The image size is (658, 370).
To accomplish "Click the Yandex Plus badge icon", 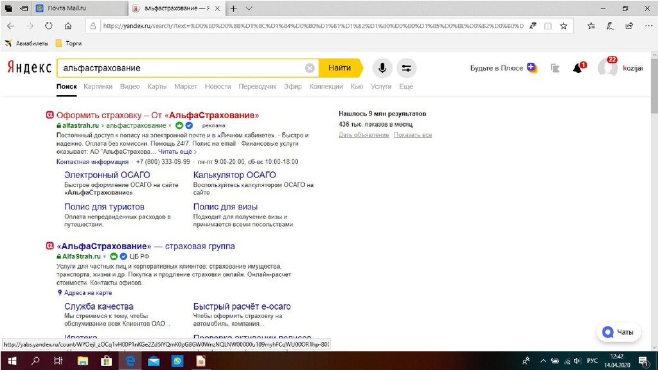I will (532, 67).
